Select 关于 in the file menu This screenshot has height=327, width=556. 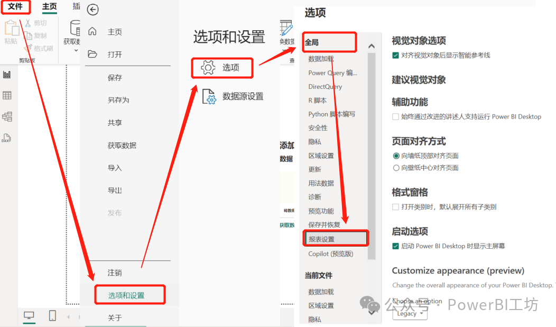115,318
